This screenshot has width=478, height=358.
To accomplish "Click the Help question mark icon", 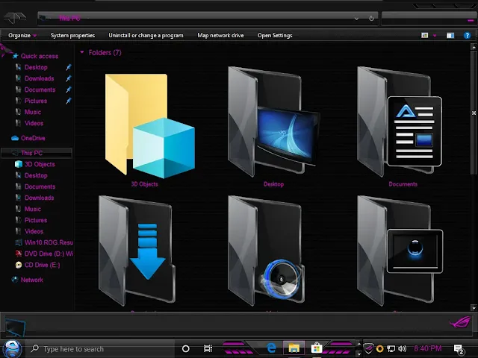I will click(x=467, y=36).
